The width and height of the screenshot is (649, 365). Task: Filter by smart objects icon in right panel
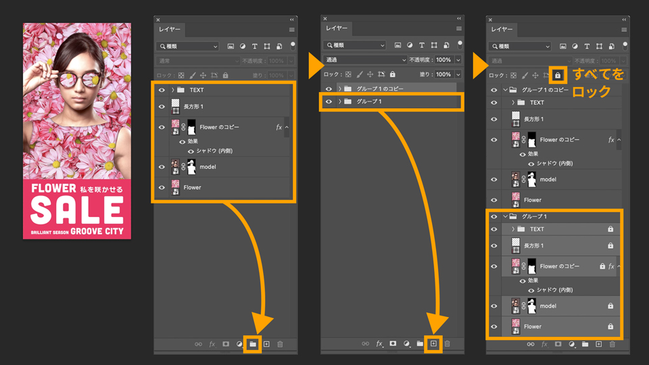(x=611, y=47)
